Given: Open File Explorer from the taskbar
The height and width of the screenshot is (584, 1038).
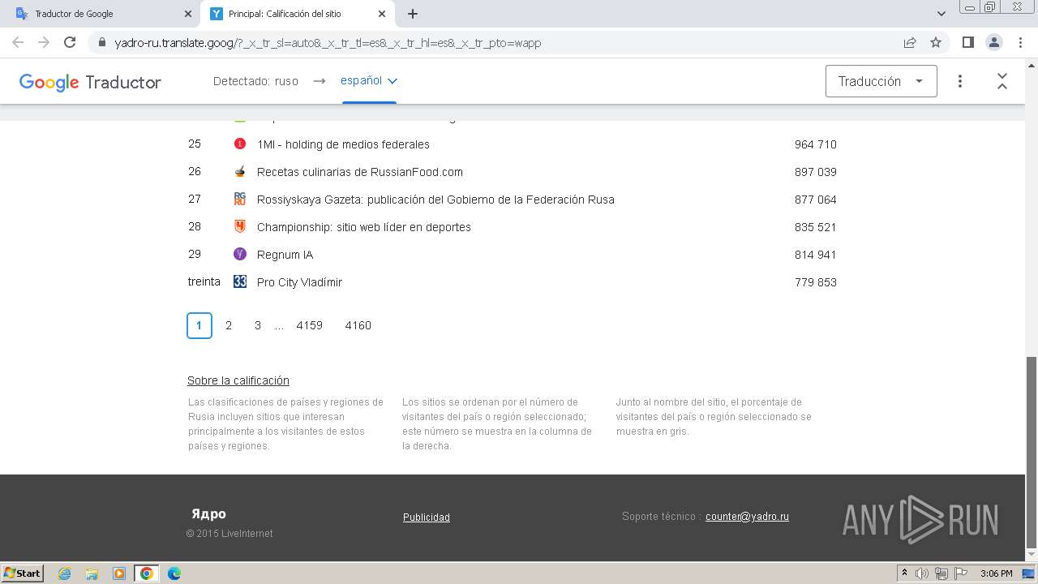Looking at the screenshot, I should (92, 573).
